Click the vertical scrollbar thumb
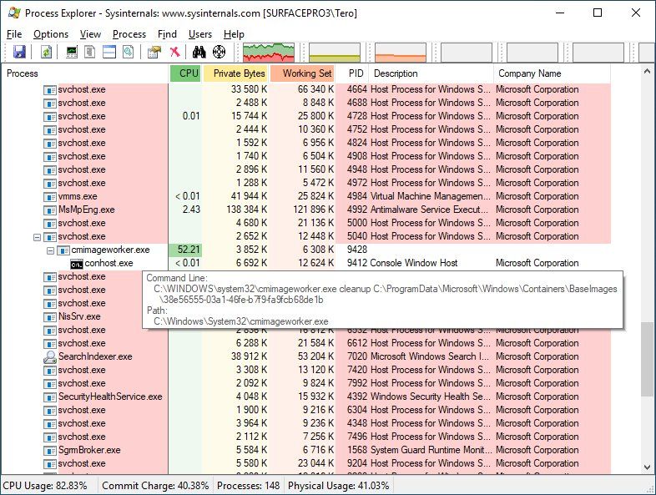This screenshot has width=656, height=495. point(647,358)
